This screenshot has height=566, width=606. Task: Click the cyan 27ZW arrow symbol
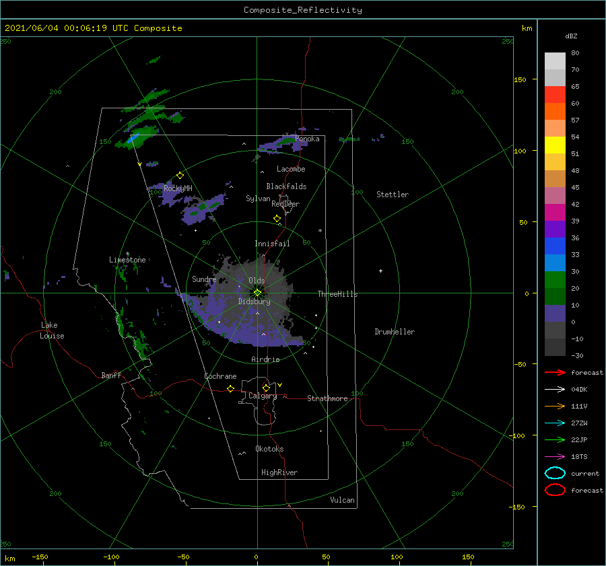coord(555,423)
